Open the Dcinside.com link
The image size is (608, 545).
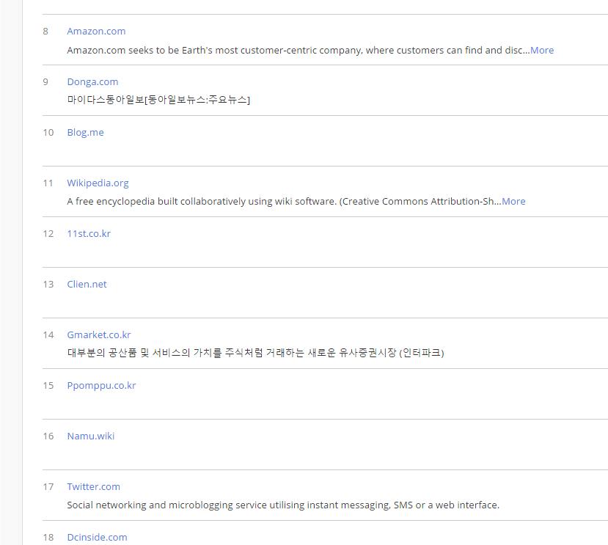97,537
